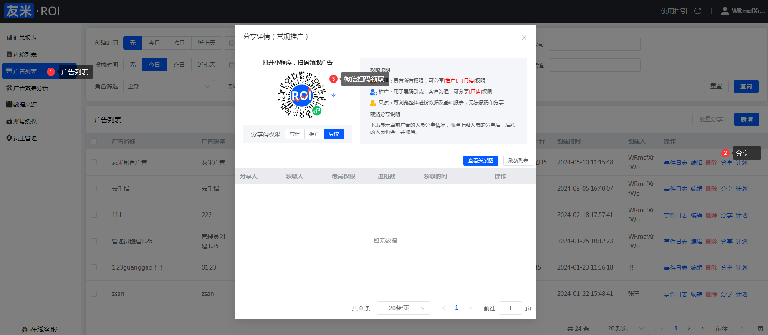Select 昨日 for 创建时间 filter
The height and width of the screenshot is (335, 768).
pyautogui.click(x=179, y=43)
